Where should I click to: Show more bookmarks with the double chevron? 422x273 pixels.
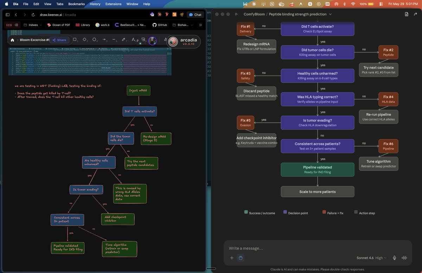[200, 25]
